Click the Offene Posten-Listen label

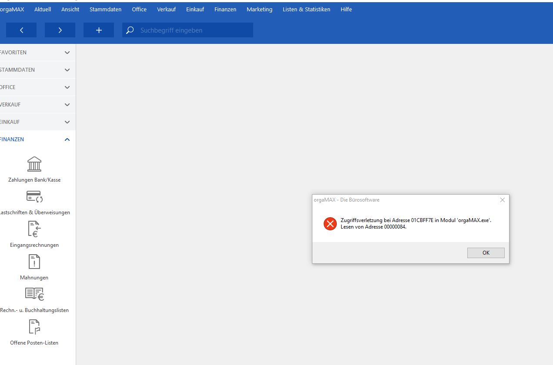pyautogui.click(x=34, y=343)
